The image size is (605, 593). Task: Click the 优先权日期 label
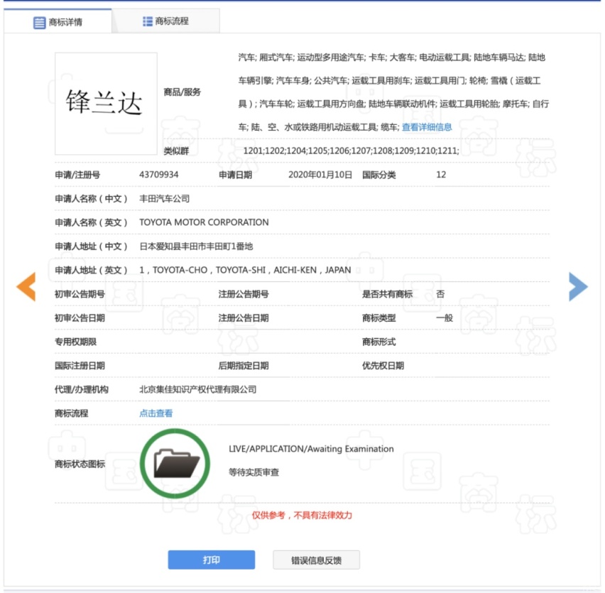pos(383,366)
